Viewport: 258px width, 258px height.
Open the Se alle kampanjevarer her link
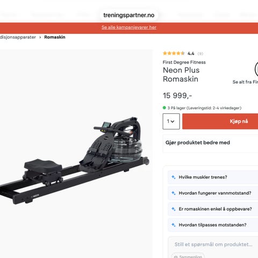coord(129,27)
